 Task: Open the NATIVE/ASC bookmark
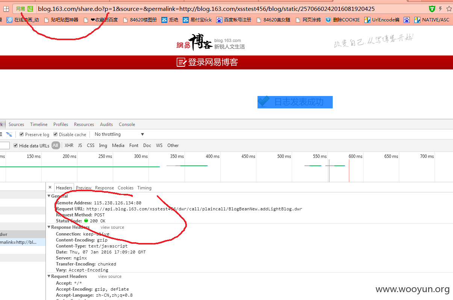click(432, 20)
